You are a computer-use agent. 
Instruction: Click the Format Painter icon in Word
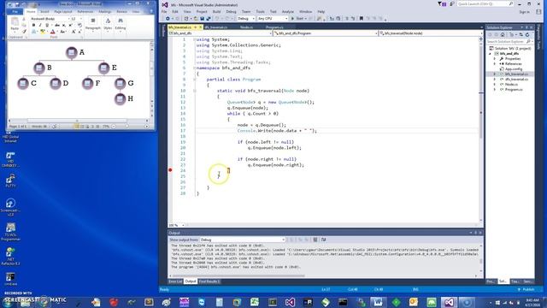24,32
